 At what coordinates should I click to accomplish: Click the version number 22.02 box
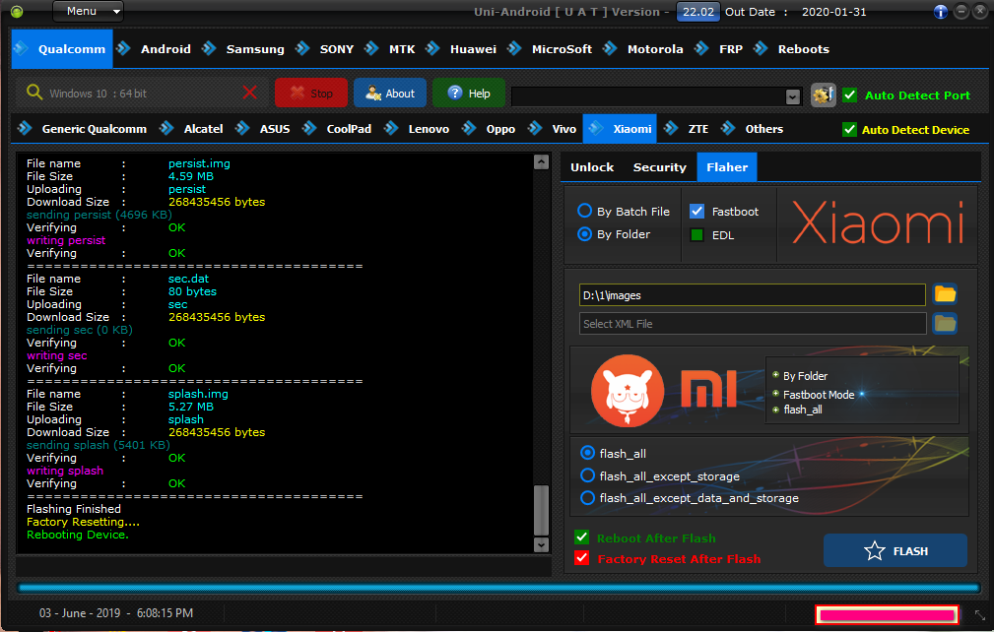[x=697, y=12]
